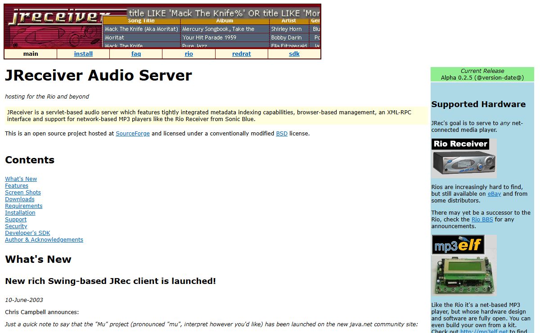
Task: Click 'Chris Campbell announces:' text
Action: point(42,312)
